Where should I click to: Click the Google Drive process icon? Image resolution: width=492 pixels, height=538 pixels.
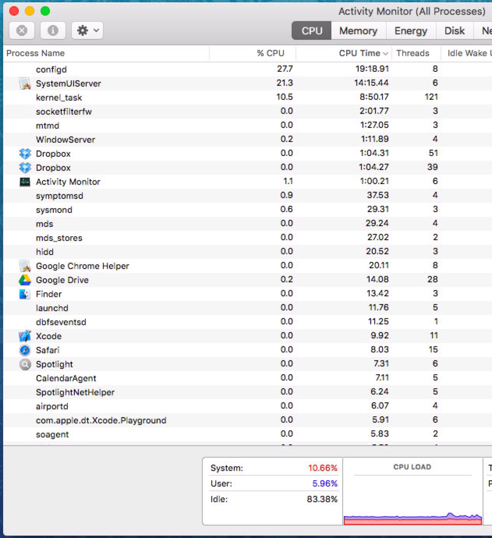[x=25, y=280]
